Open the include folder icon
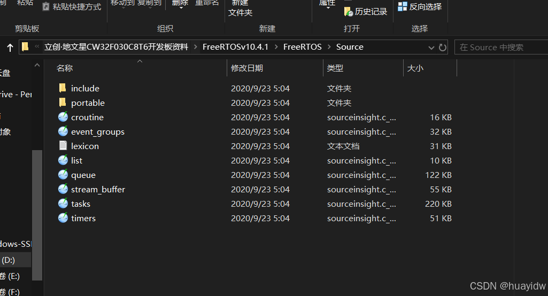548x296 pixels. tap(63, 88)
